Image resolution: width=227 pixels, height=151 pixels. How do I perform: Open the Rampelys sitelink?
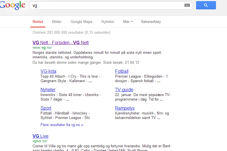125,108
